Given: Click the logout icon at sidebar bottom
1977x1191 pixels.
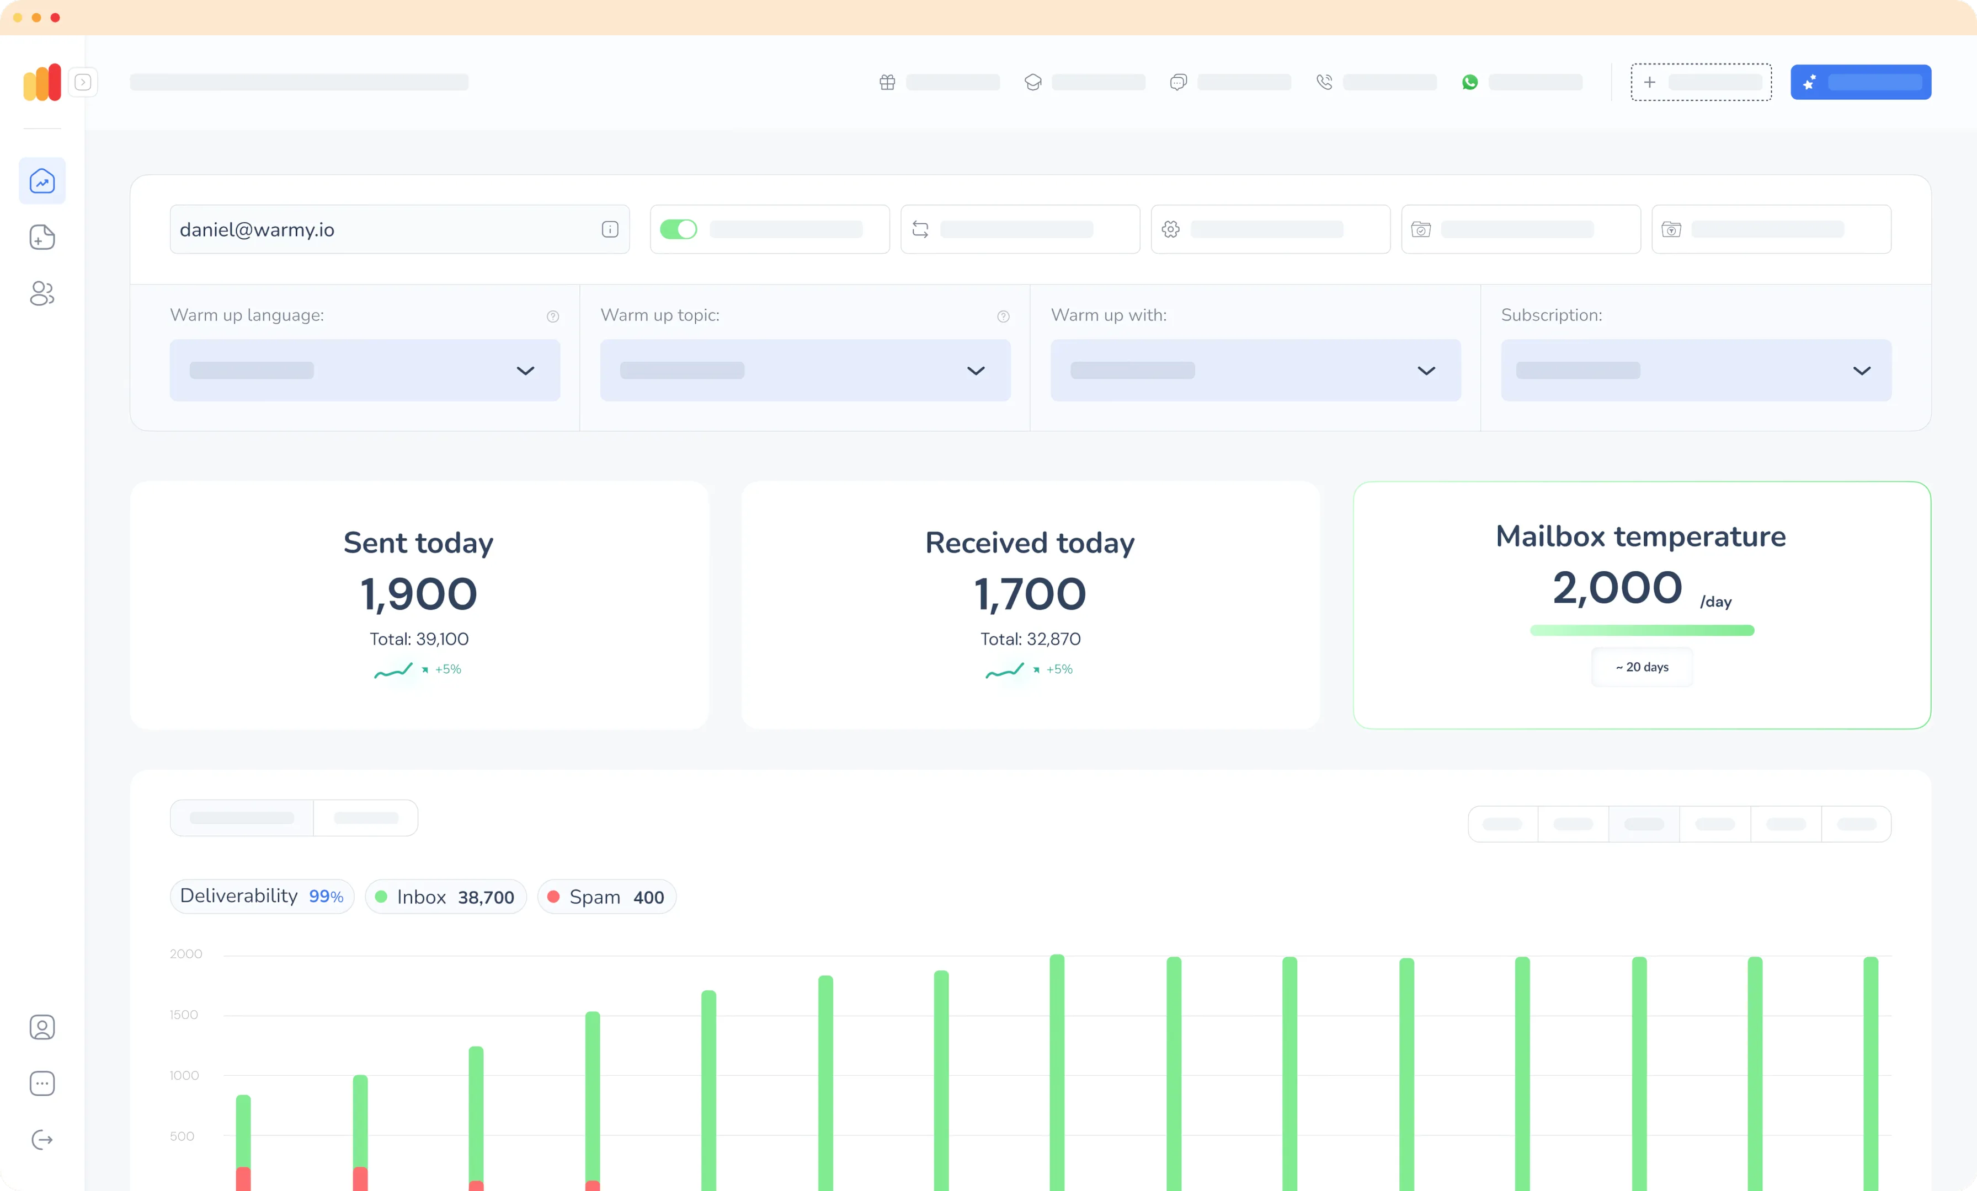Looking at the screenshot, I should pos(42,1140).
